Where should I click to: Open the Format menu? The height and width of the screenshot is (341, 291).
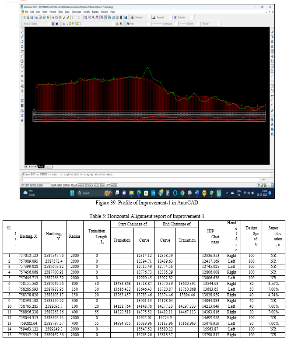pyautogui.click(x=53, y=12)
